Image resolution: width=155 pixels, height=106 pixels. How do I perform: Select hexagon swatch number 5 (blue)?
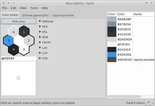(x=9, y=41)
